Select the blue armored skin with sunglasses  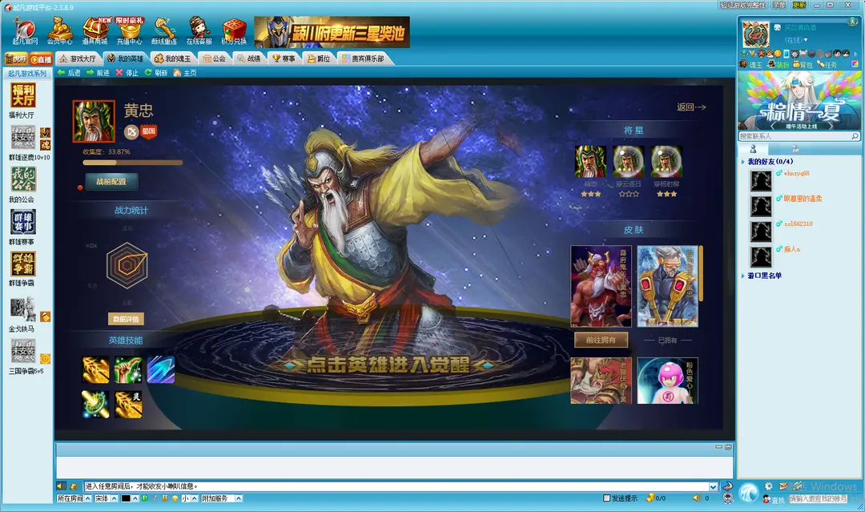pos(667,286)
